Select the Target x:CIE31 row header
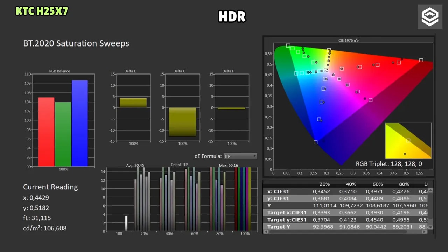The width and height of the screenshot is (448, 252). click(x=287, y=212)
